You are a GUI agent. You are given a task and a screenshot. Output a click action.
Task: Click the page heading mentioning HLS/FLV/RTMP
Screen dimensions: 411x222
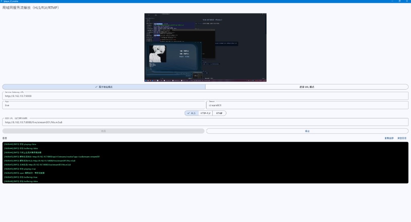(31, 8)
